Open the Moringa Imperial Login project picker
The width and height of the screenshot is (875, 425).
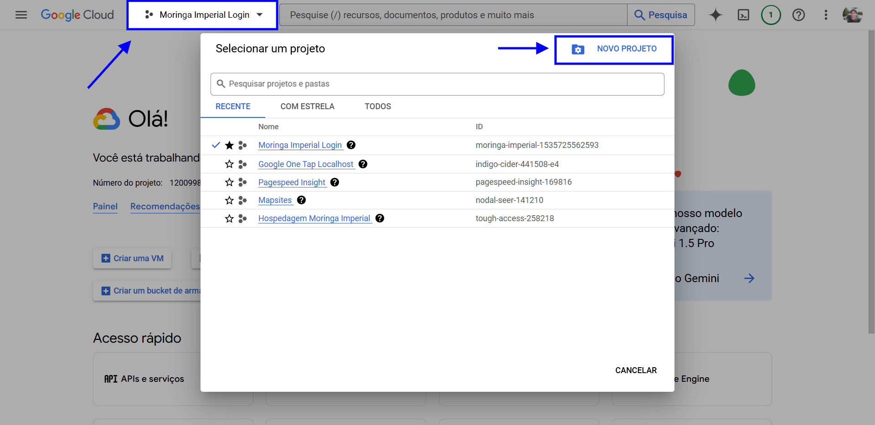(x=203, y=15)
